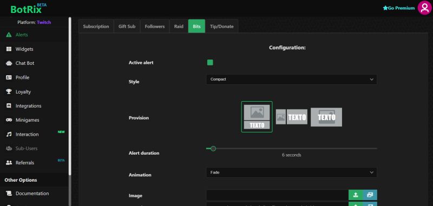The height and width of the screenshot is (206, 433).
Task: Click the Alert duration slider handle
Action: click(213, 149)
